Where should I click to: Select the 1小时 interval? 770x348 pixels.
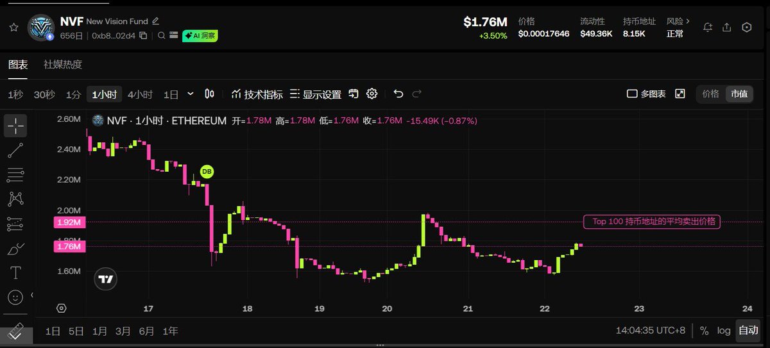click(104, 94)
